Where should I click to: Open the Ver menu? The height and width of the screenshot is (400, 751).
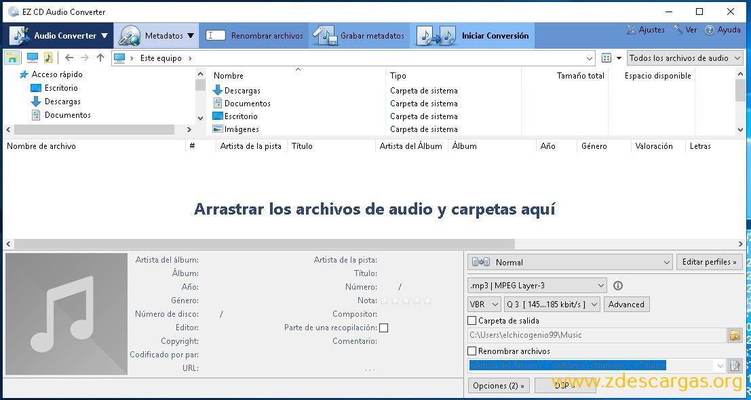[x=685, y=30]
